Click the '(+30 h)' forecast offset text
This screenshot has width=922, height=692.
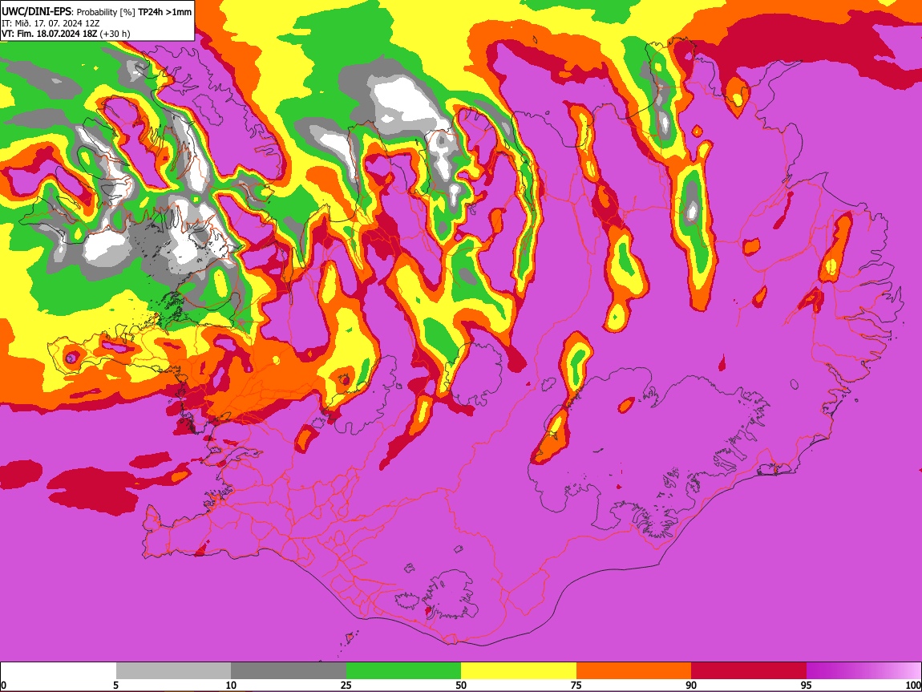pyautogui.click(x=115, y=34)
